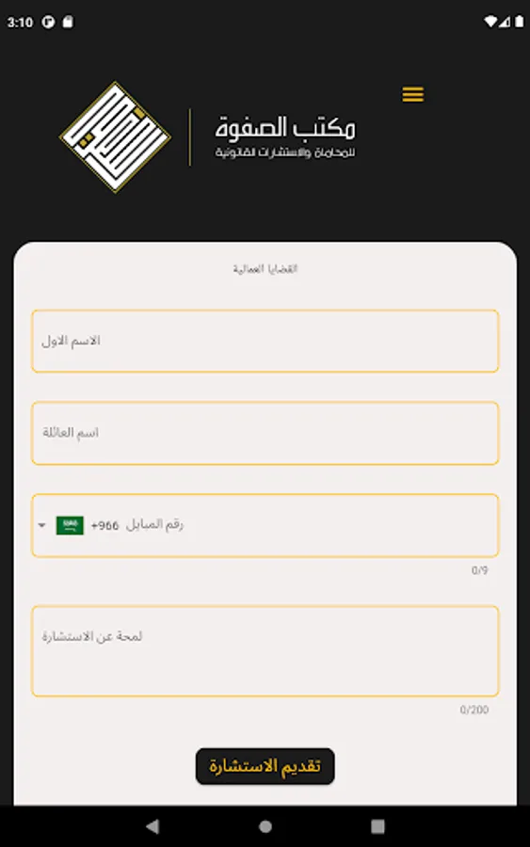The height and width of the screenshot is (847, 530).
Task: Tap the Android home circle button
Action: click(x=265, y=826)
